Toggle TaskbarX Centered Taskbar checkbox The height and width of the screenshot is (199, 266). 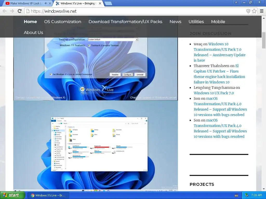(x=89, y=45)
